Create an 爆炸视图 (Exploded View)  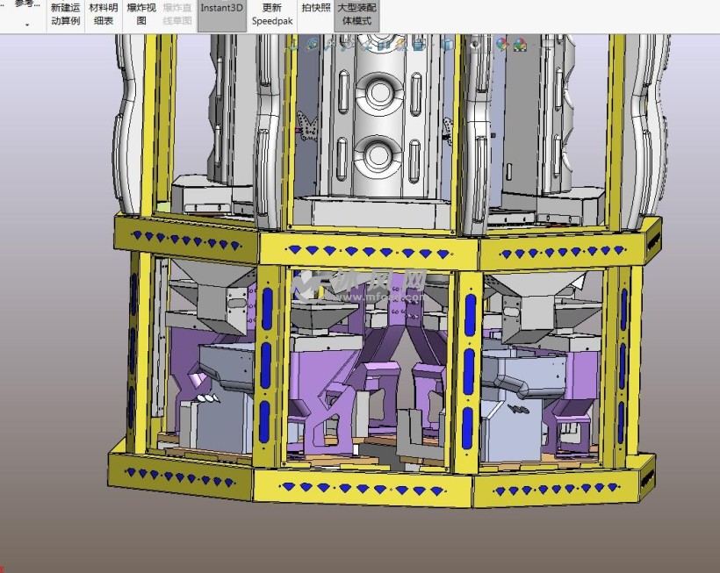tap(141, 14)
